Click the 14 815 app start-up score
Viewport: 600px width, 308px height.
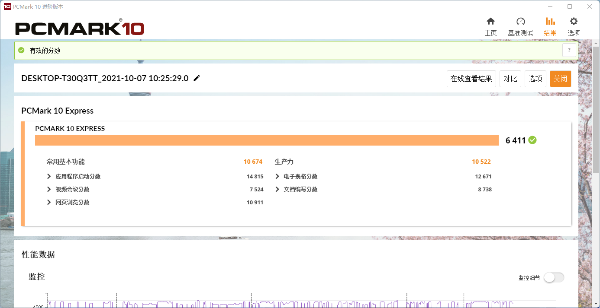coord(255,176)
